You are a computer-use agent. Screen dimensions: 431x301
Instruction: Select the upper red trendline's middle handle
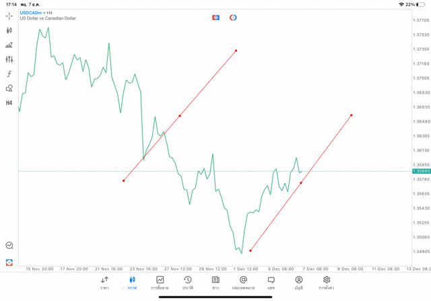180,116
